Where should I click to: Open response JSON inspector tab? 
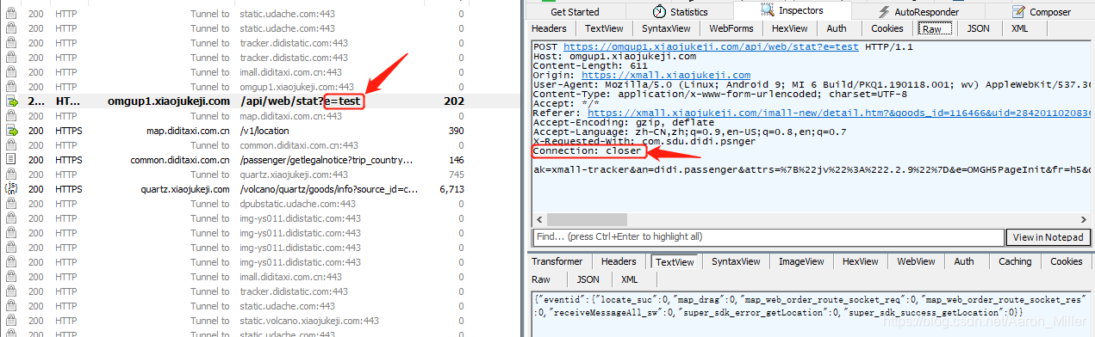(588, 279)
